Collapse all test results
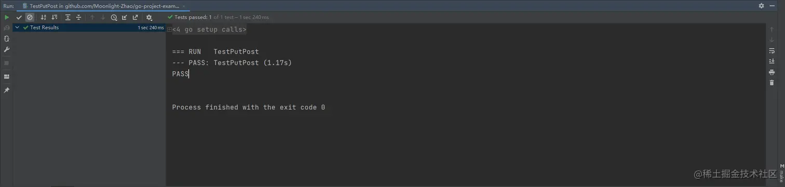Viewport: 785px width, 187px height. pyautogui.click(x=79, y=18)
